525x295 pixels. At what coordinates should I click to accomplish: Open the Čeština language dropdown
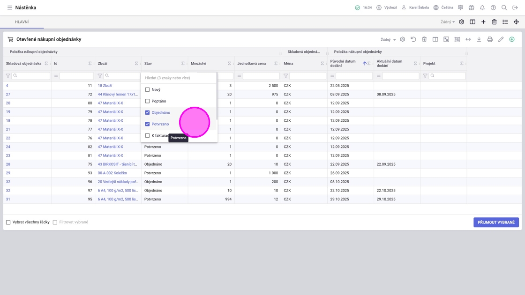443,7
